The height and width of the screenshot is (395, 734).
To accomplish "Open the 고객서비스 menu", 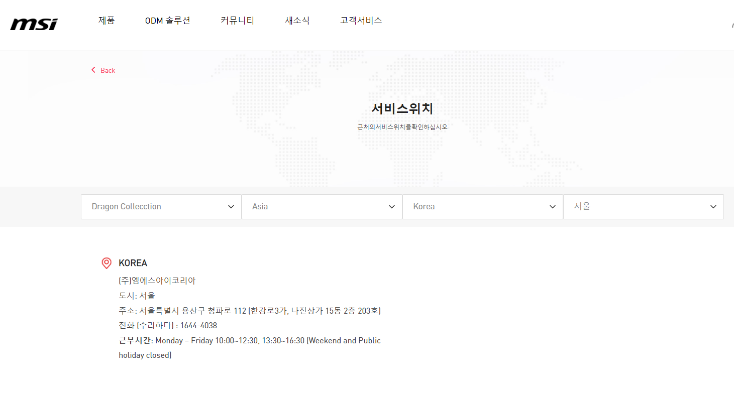I will point(361,21).
